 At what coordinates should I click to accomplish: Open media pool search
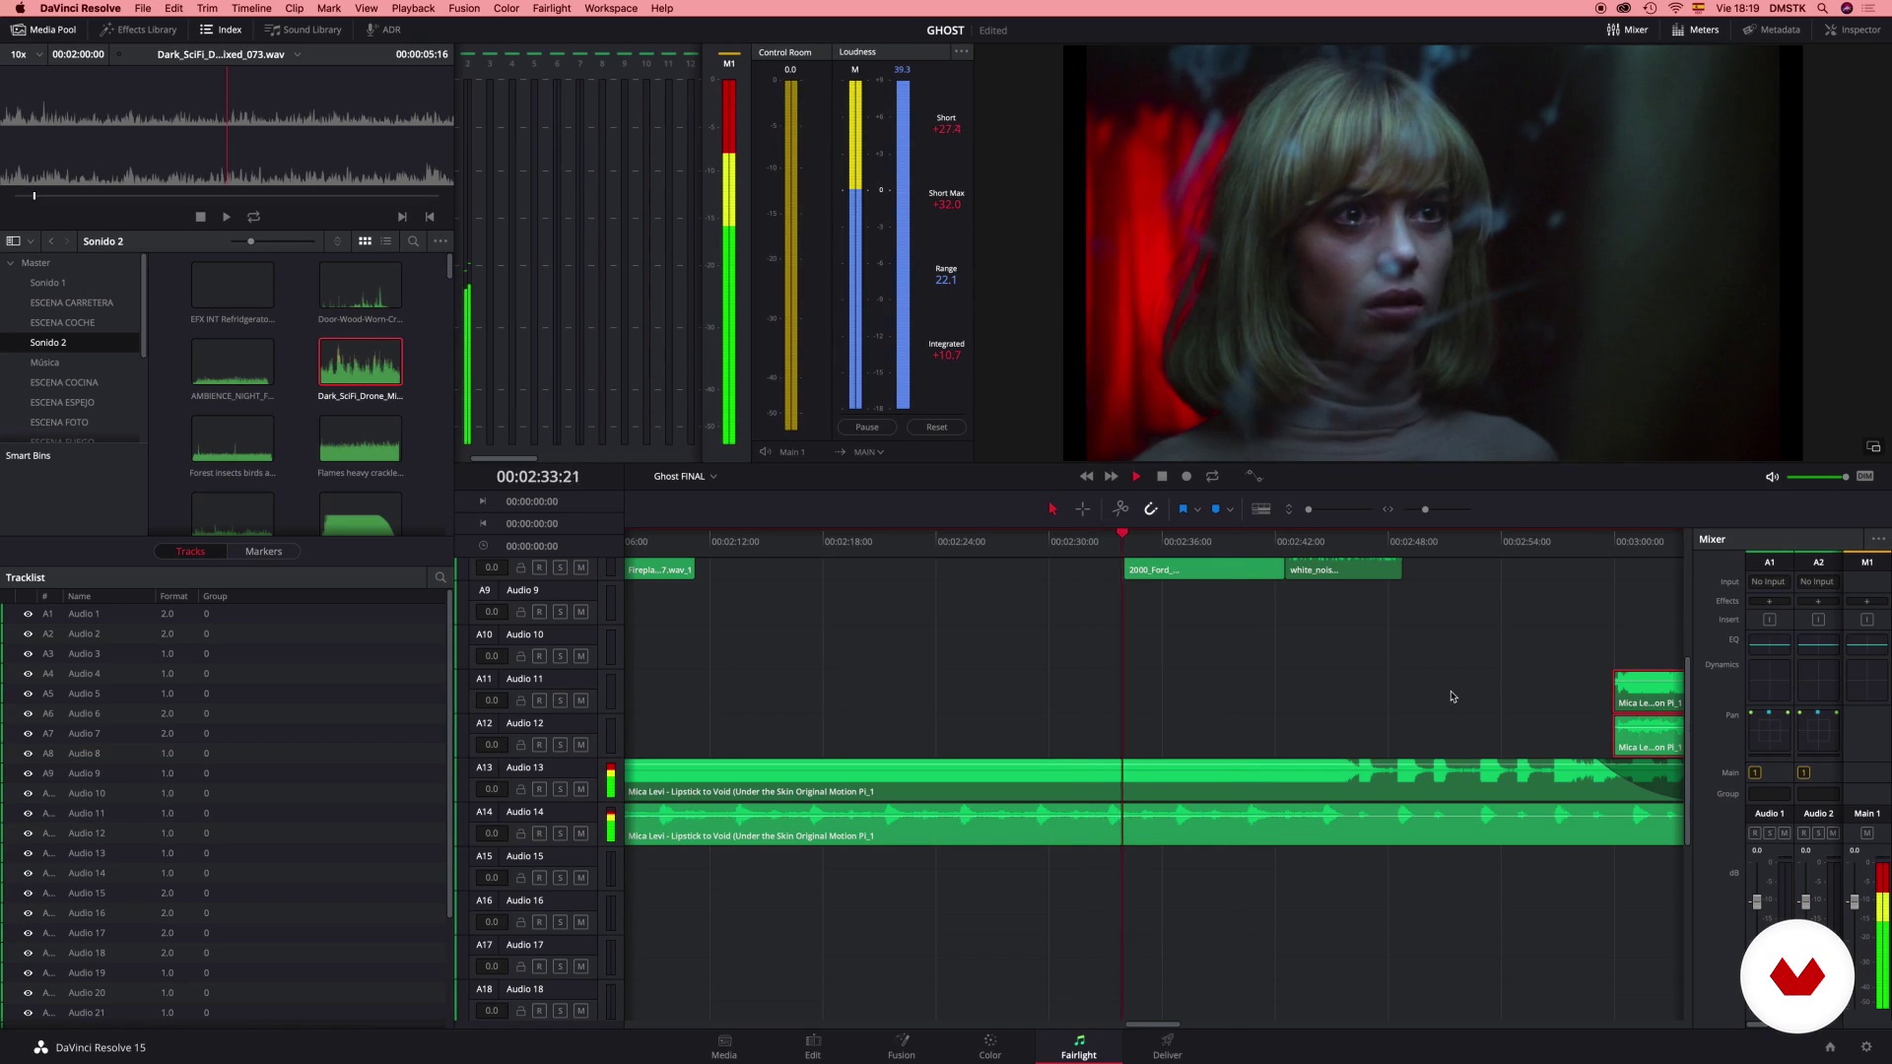413,241
